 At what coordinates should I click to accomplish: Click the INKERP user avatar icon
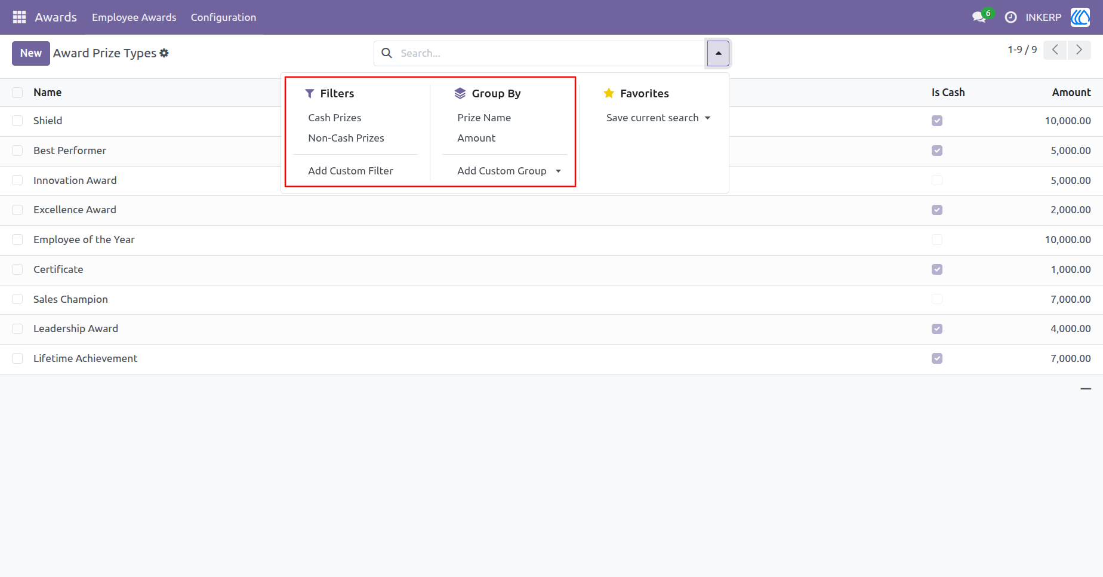click(x=1080, y=17)
